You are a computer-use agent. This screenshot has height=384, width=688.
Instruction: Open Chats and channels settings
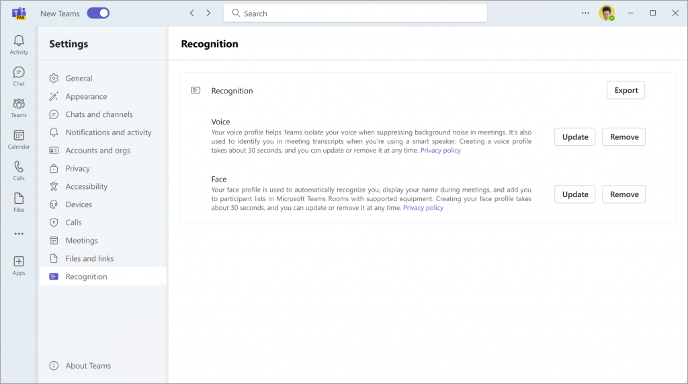(103, 114)
